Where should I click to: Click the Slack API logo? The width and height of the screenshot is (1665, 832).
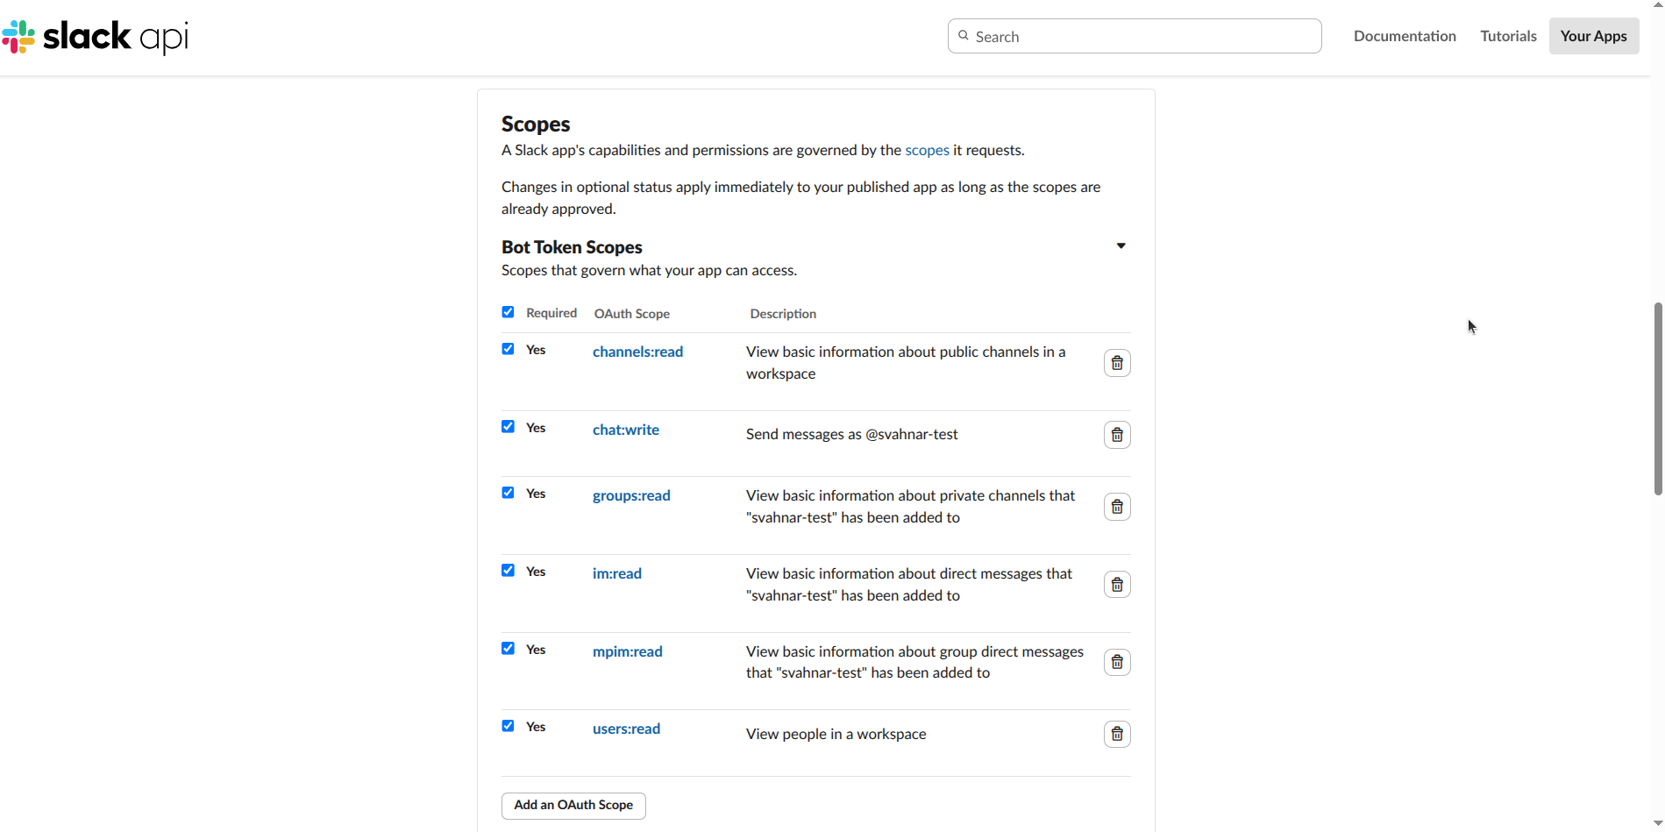tap(95, 37)
